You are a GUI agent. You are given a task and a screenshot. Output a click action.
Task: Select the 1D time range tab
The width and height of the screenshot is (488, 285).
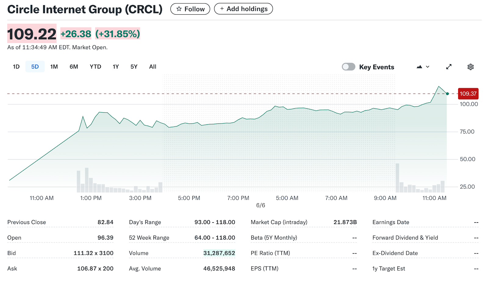[16, 67]
